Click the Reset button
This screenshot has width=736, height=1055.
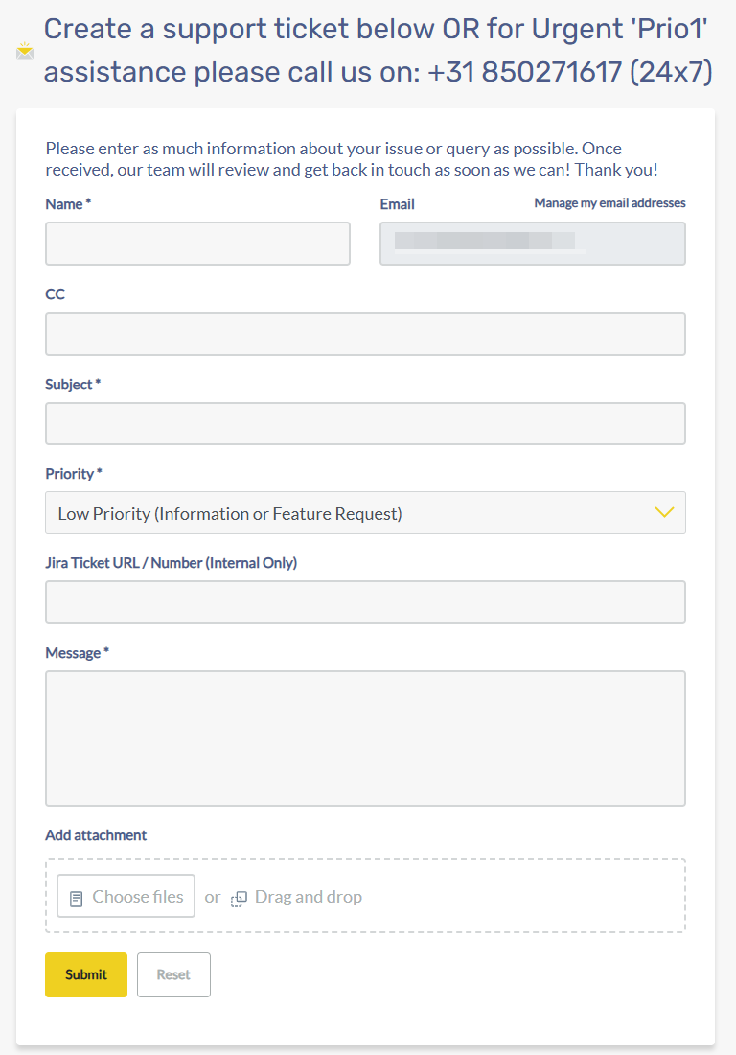[x=173, y=974]
